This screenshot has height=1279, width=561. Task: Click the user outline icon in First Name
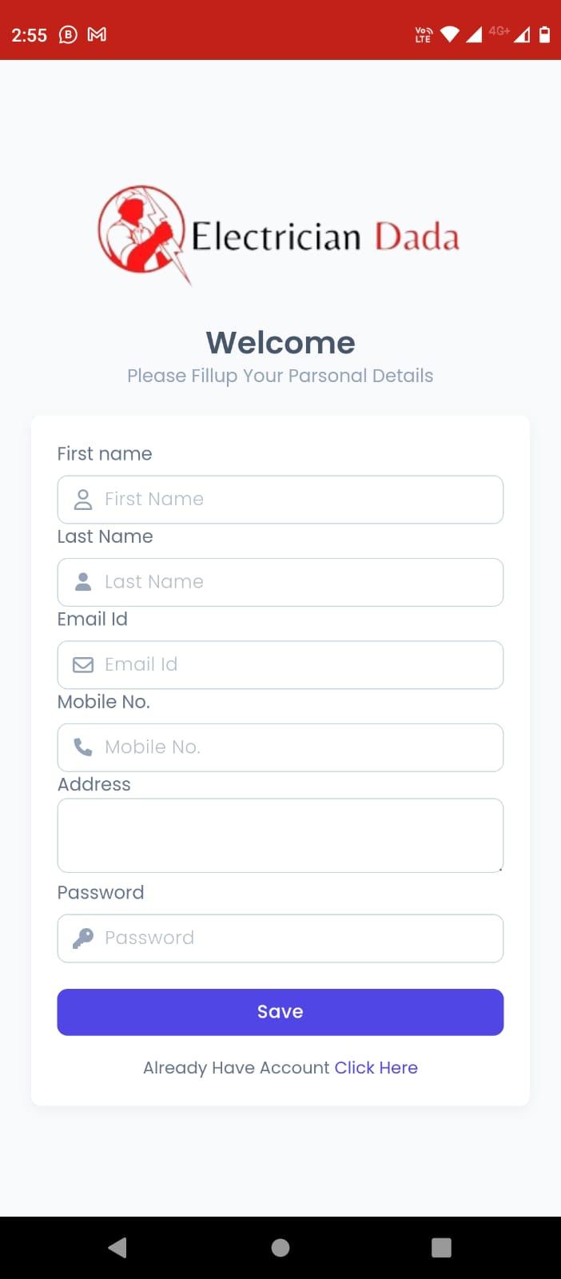click(x=83, y=500)
